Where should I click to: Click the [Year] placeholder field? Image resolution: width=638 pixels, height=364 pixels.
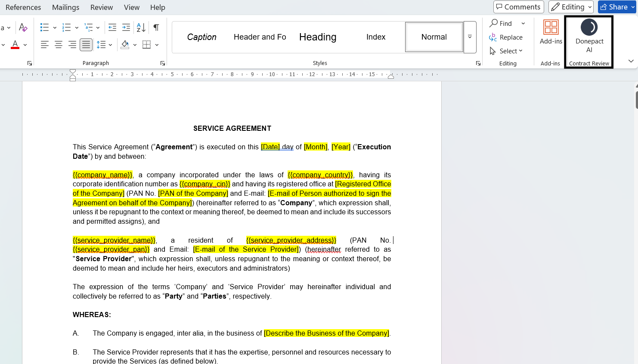(x=341, y=147)
